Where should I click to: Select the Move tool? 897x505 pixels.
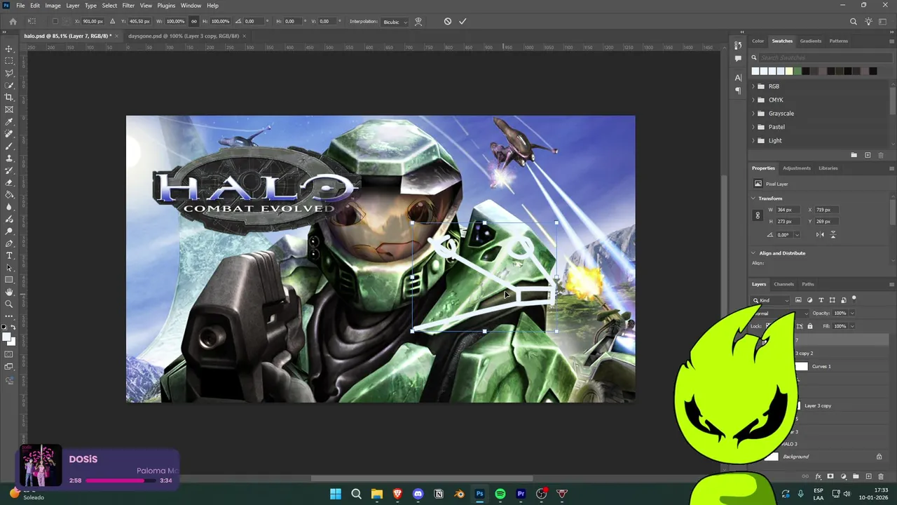(9, 49)
